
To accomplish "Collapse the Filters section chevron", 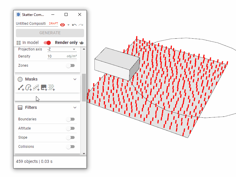I will [x=75, y=108].
